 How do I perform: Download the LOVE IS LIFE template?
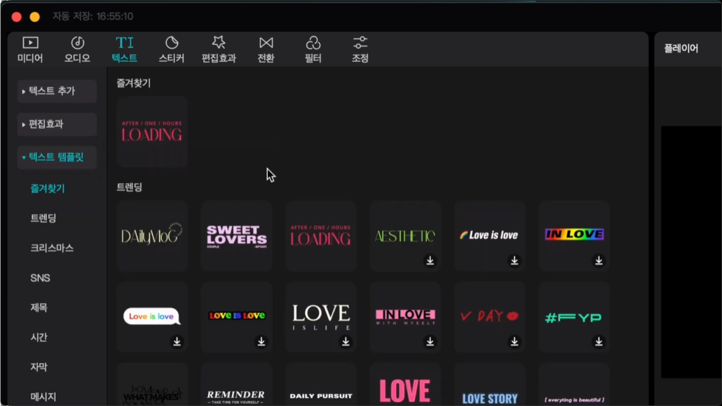pyautogui.click(x=345, y=341)
